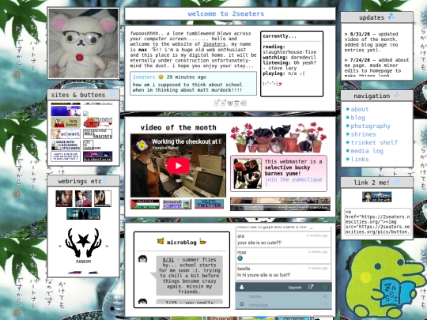Click the video channel avatar icon

142,145
